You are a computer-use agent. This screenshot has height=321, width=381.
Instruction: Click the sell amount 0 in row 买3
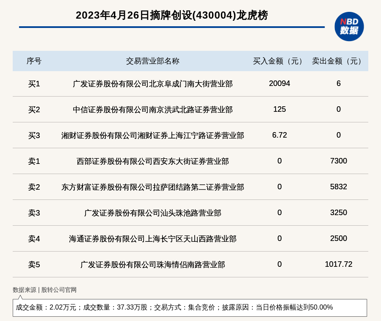(339, 135)
